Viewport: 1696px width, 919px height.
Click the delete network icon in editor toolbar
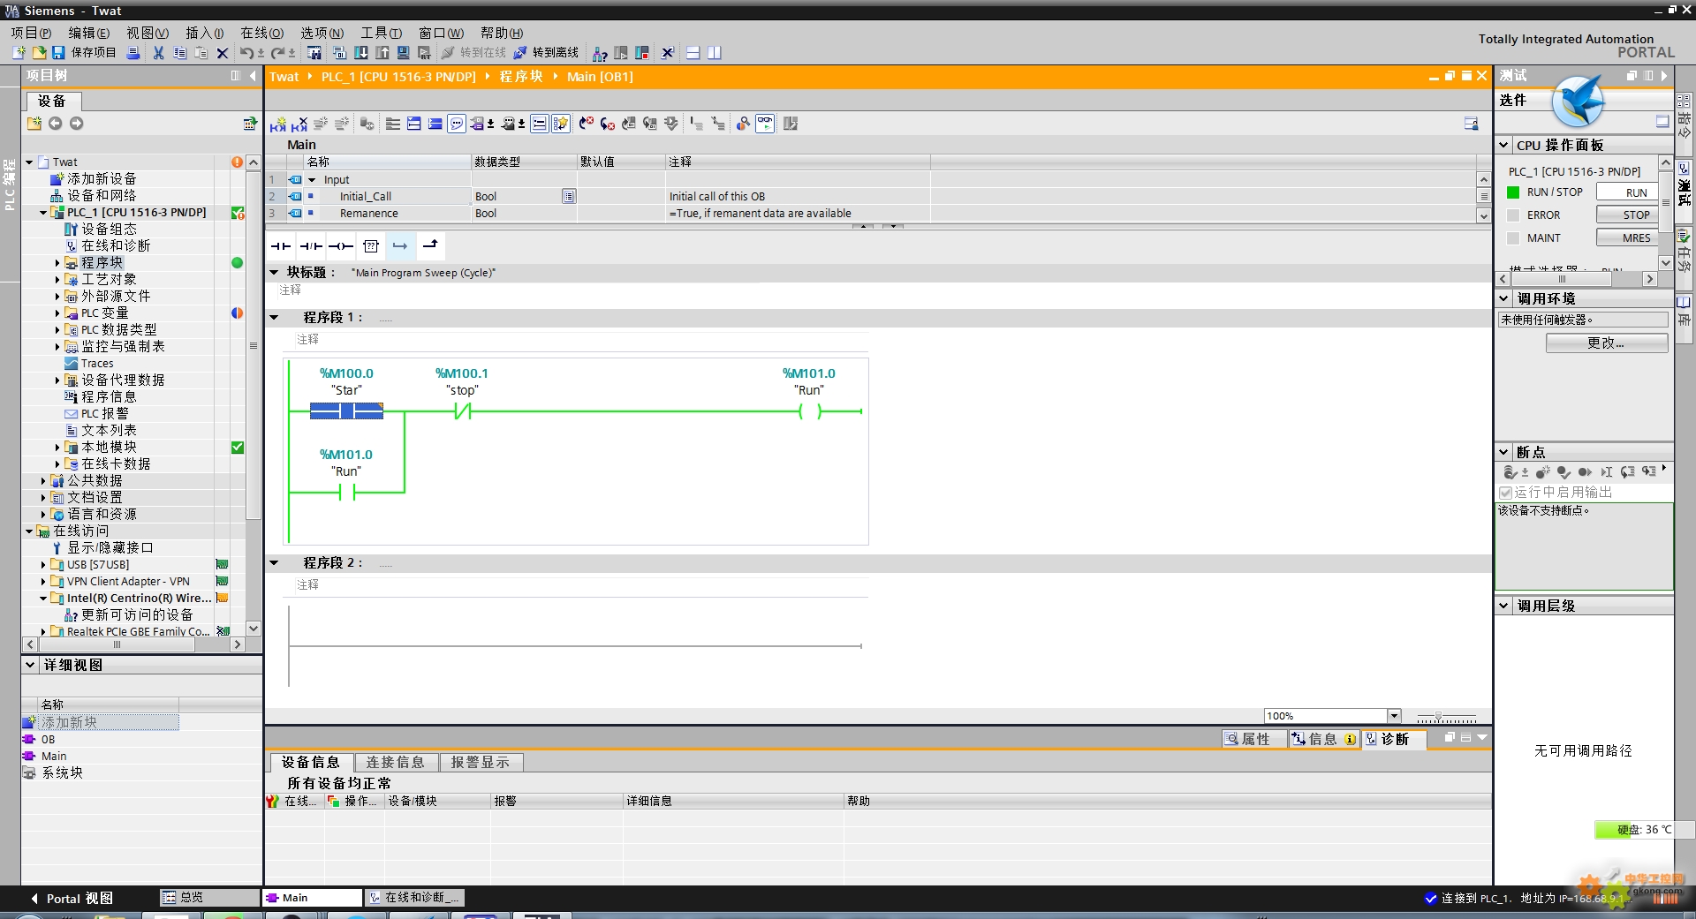[299, 124]
